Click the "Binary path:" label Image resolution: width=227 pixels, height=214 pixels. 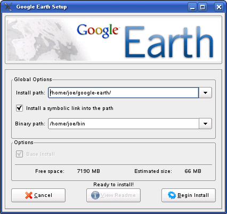pos(30,124)
